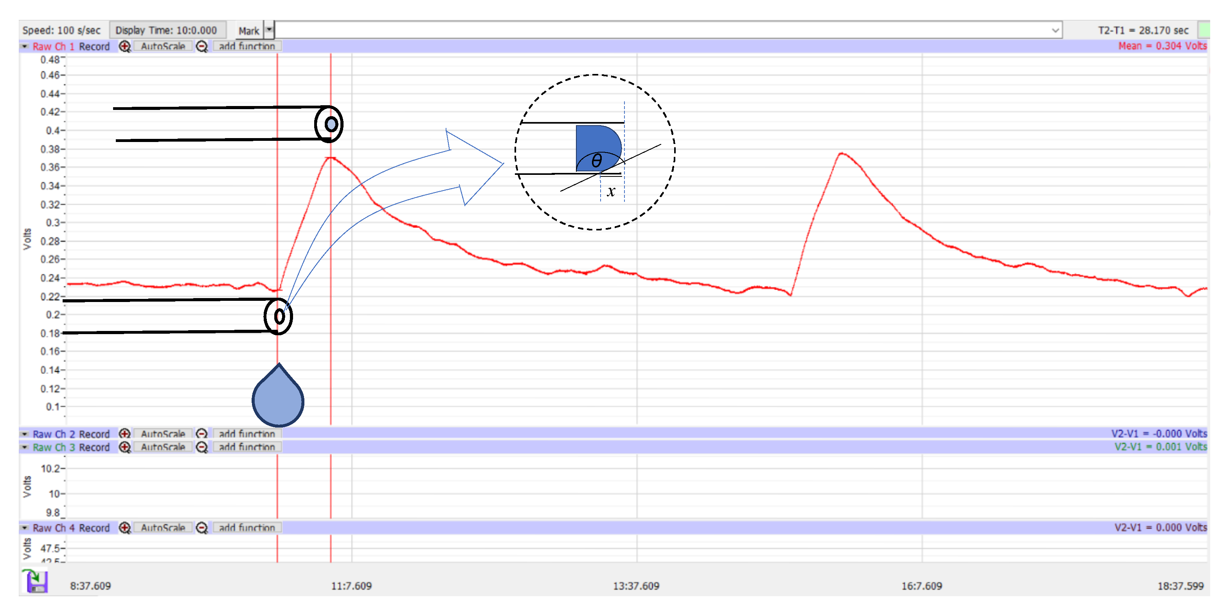Zoom out on Raw Ch 4 channel
Screen dimensions: 1227x613
tap(202, 528)
